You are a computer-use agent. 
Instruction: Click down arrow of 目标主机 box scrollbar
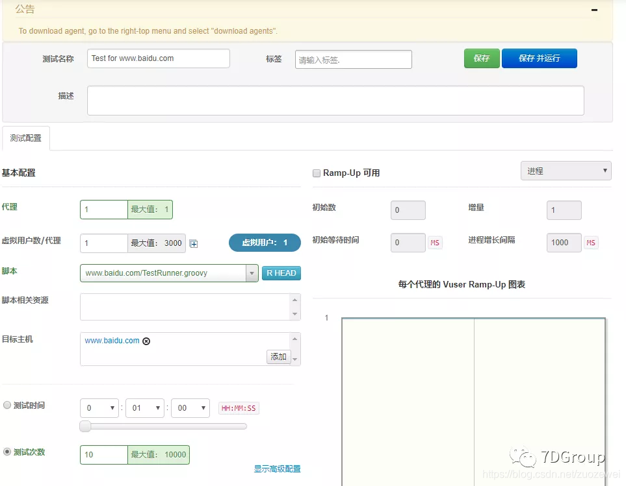point(294,359)
